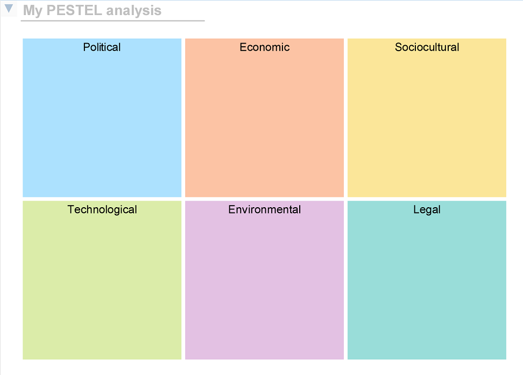Click the white gap between Environmental and Legal boxes
523x375 pixels.
pyautogui.click(x=345, y=280)
